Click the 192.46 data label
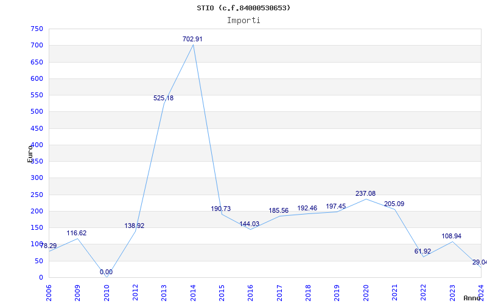Viewport: 487px width, 304px height. coord(307,209)
